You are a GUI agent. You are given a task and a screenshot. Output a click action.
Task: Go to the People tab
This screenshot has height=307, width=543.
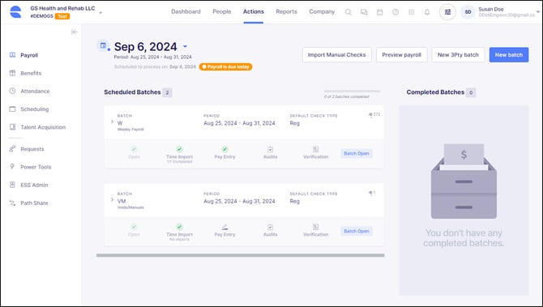221,11
